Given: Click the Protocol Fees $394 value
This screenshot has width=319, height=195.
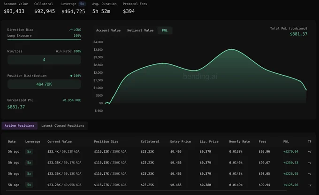Looking at the screenshot, I should (x=129, y=11).
